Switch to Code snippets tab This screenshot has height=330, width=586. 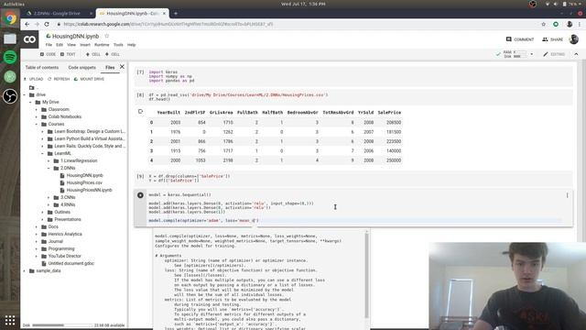coord(81,67)
